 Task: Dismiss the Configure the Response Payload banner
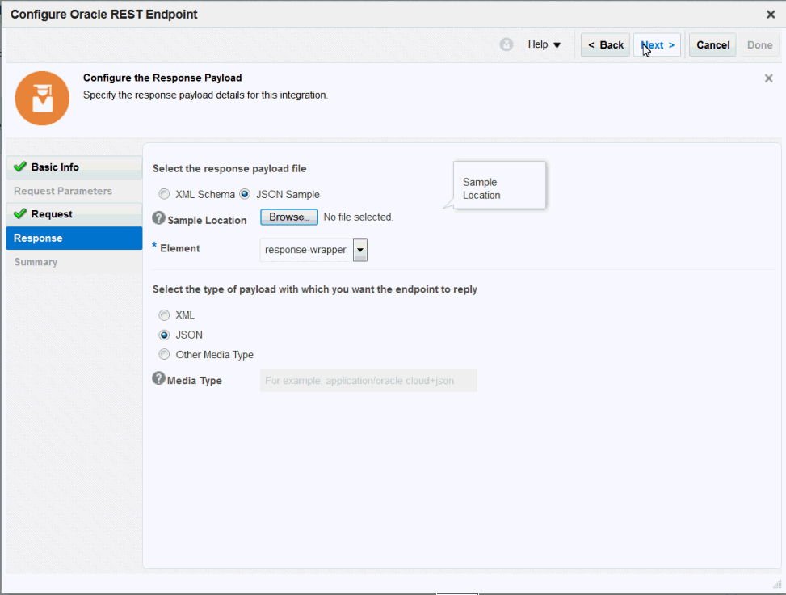(768, 78)
